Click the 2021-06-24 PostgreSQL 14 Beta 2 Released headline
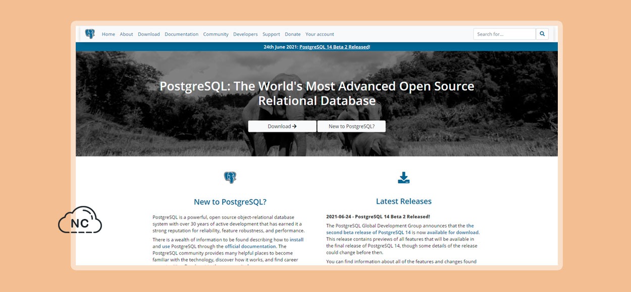Viewport: 631px width, 292px height. pos(378,216)
